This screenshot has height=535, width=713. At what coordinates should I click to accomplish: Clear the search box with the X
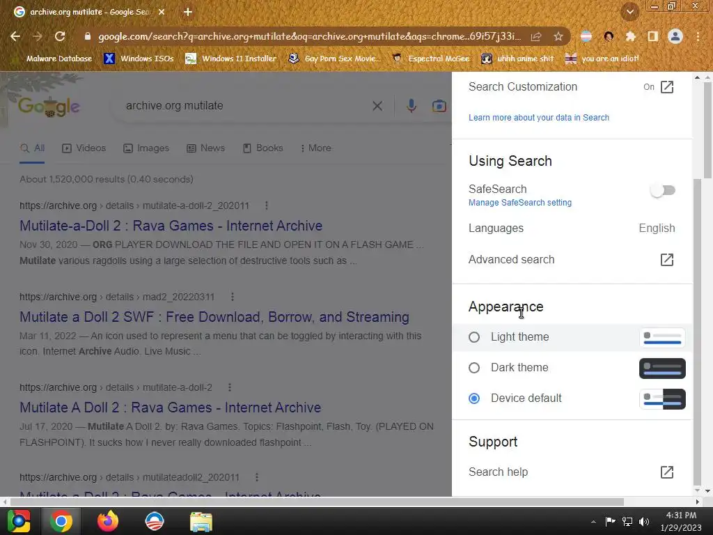click(x=377, y=106)
